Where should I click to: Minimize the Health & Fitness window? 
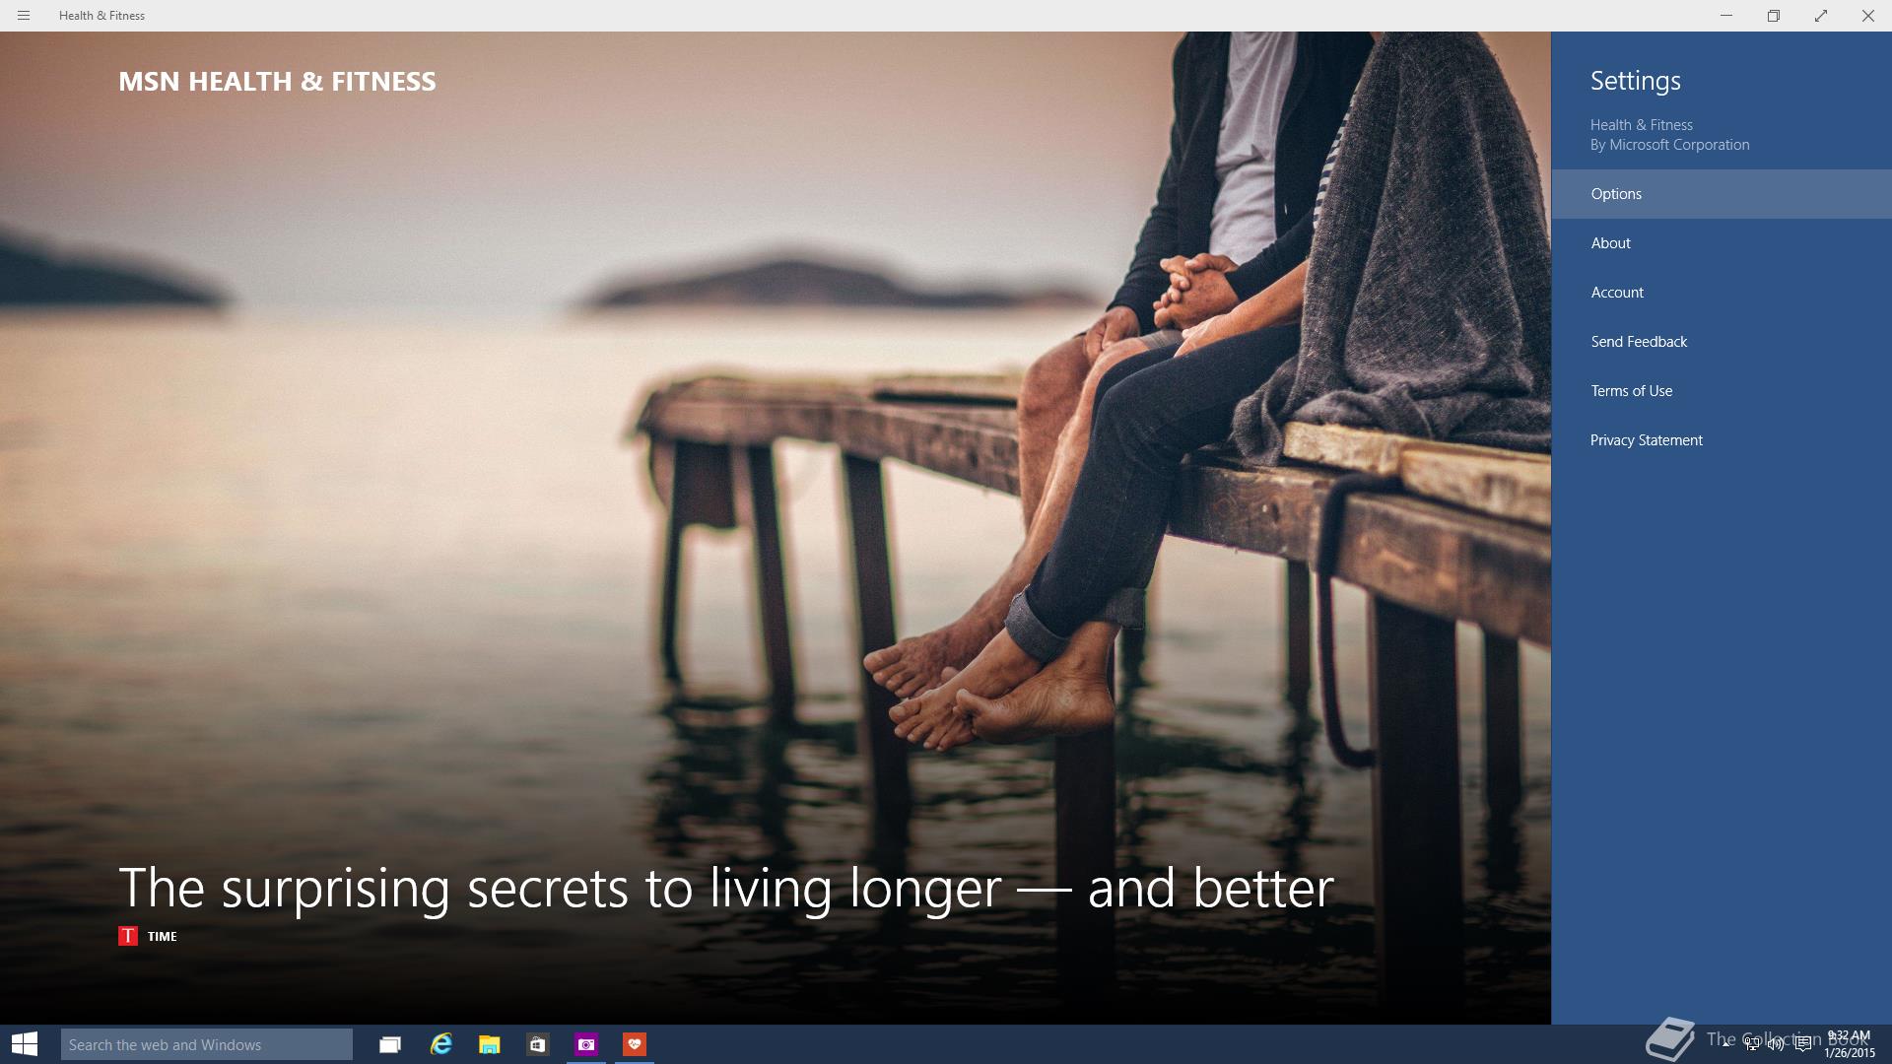tap(1726, 16)
